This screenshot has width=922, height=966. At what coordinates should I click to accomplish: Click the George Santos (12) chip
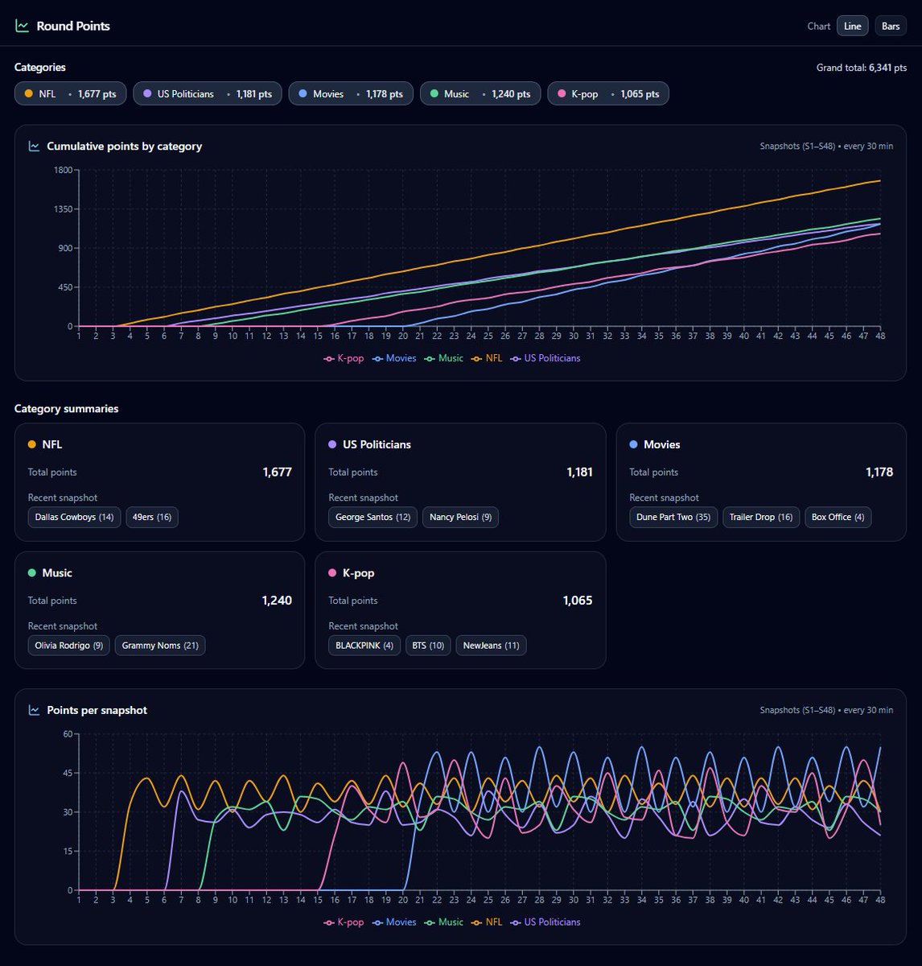[x=372, y=517]
